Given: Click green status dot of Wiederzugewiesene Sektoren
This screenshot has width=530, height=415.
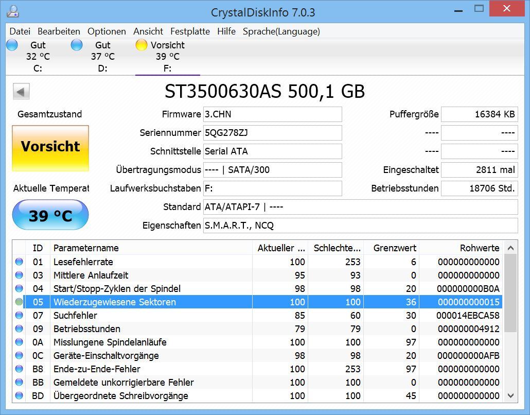Looking at the screenshot, I should click(19, 302).
